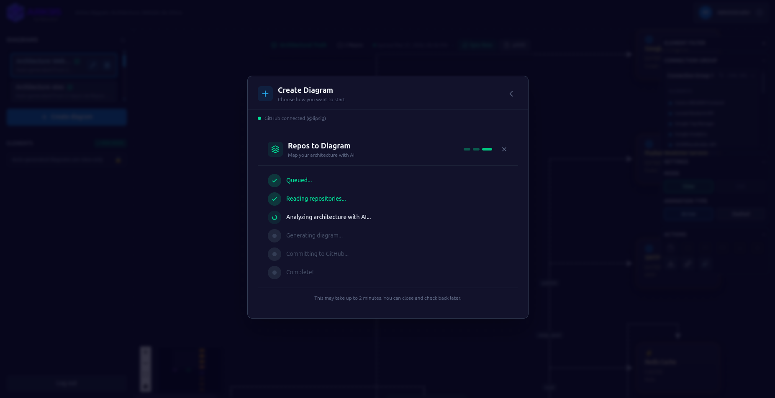Click the user avatar in the top-right header

pos(705,12)
